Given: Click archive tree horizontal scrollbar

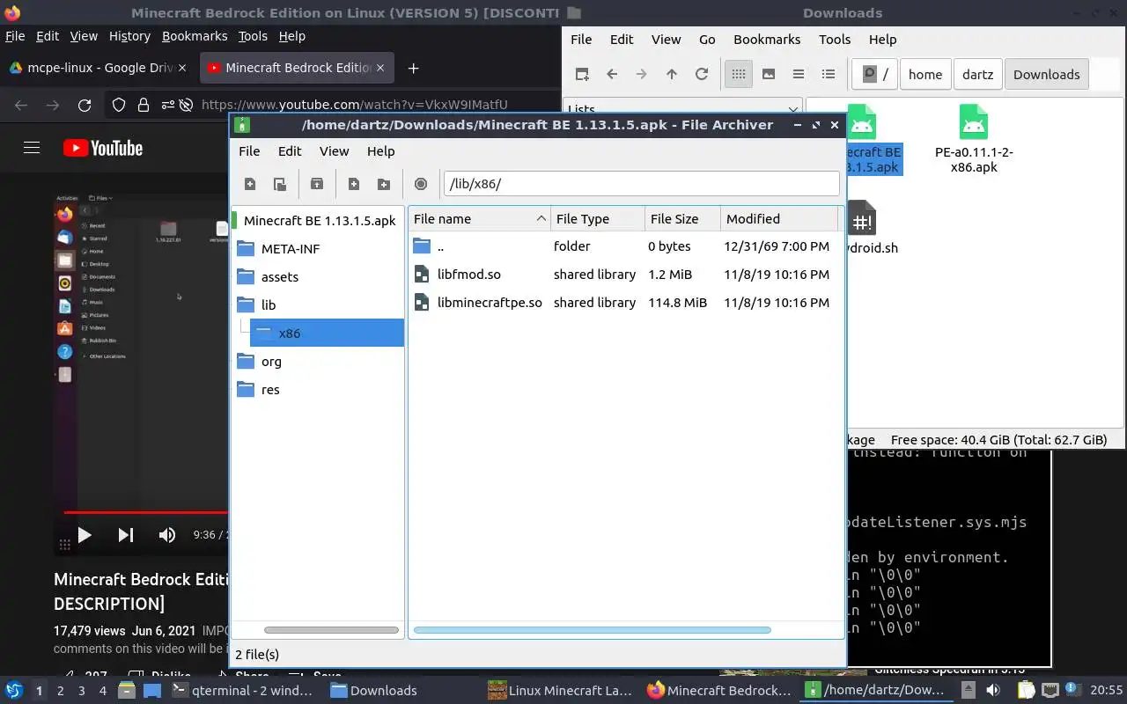Looking at the screenshot, I should click(x=331, y=630).
